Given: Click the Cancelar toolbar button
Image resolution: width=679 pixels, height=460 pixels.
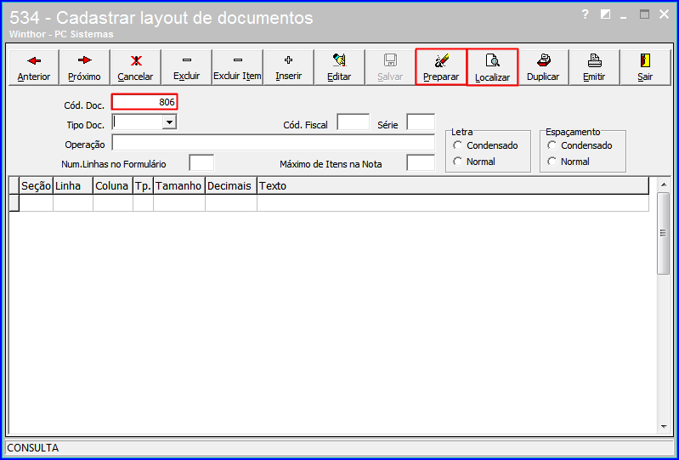Looking at the screenshot, I should pyautogui.click(x=135, y=67).
